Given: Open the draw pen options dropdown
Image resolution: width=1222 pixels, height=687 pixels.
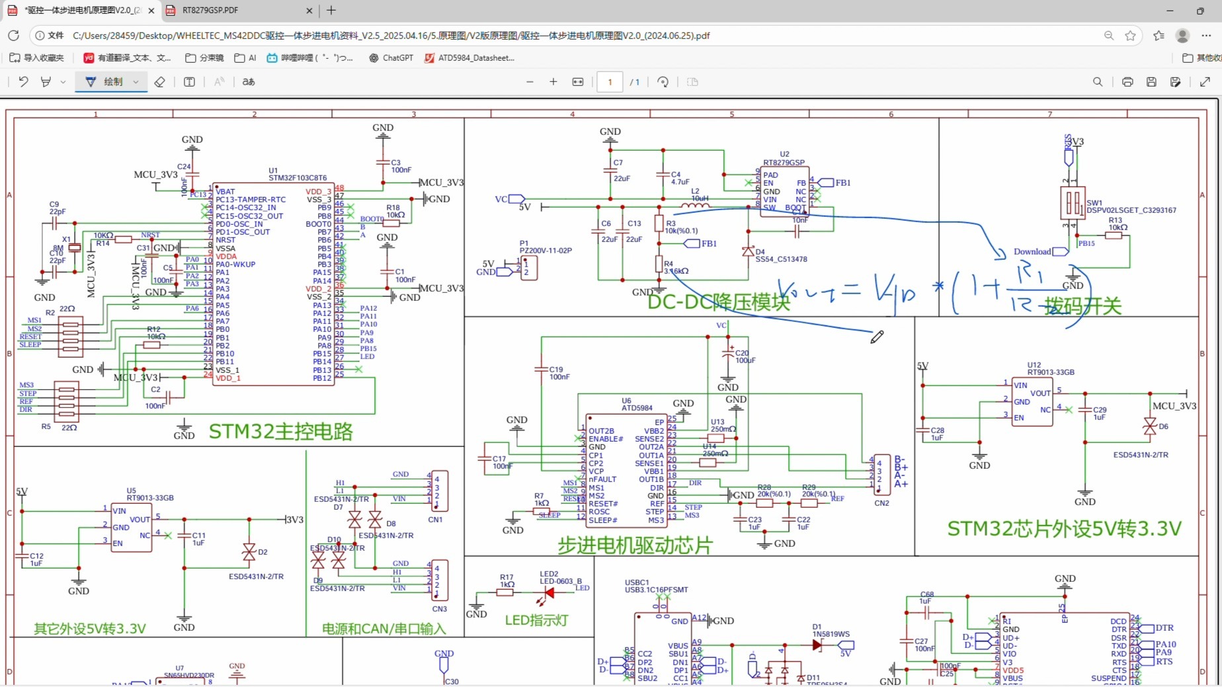Looking at the screenshot, I should [136, 81].
